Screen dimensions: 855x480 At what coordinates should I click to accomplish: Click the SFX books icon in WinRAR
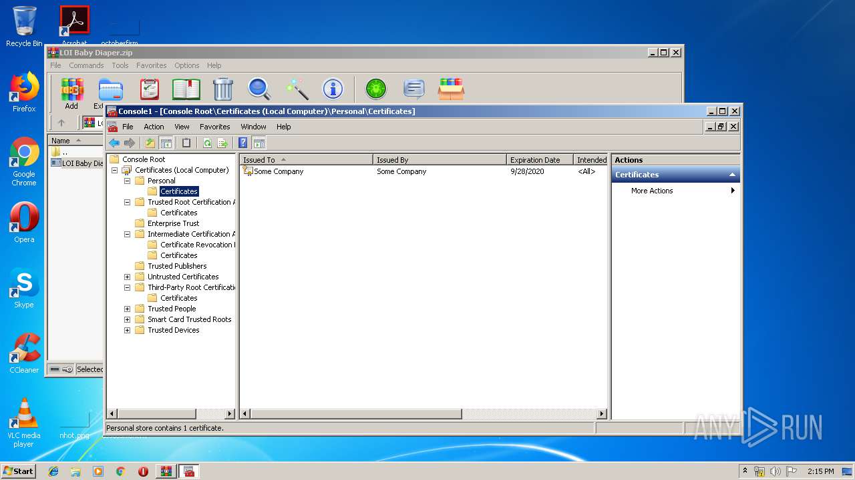(x=451, y=89)
